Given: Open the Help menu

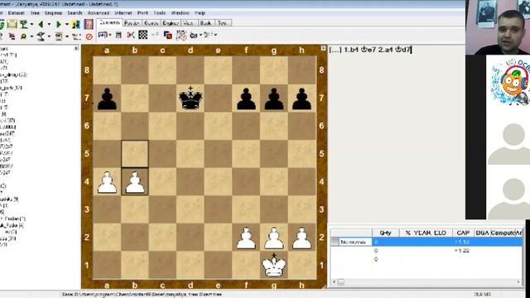Looking at the screenshot, I should (x=200, y=13).
